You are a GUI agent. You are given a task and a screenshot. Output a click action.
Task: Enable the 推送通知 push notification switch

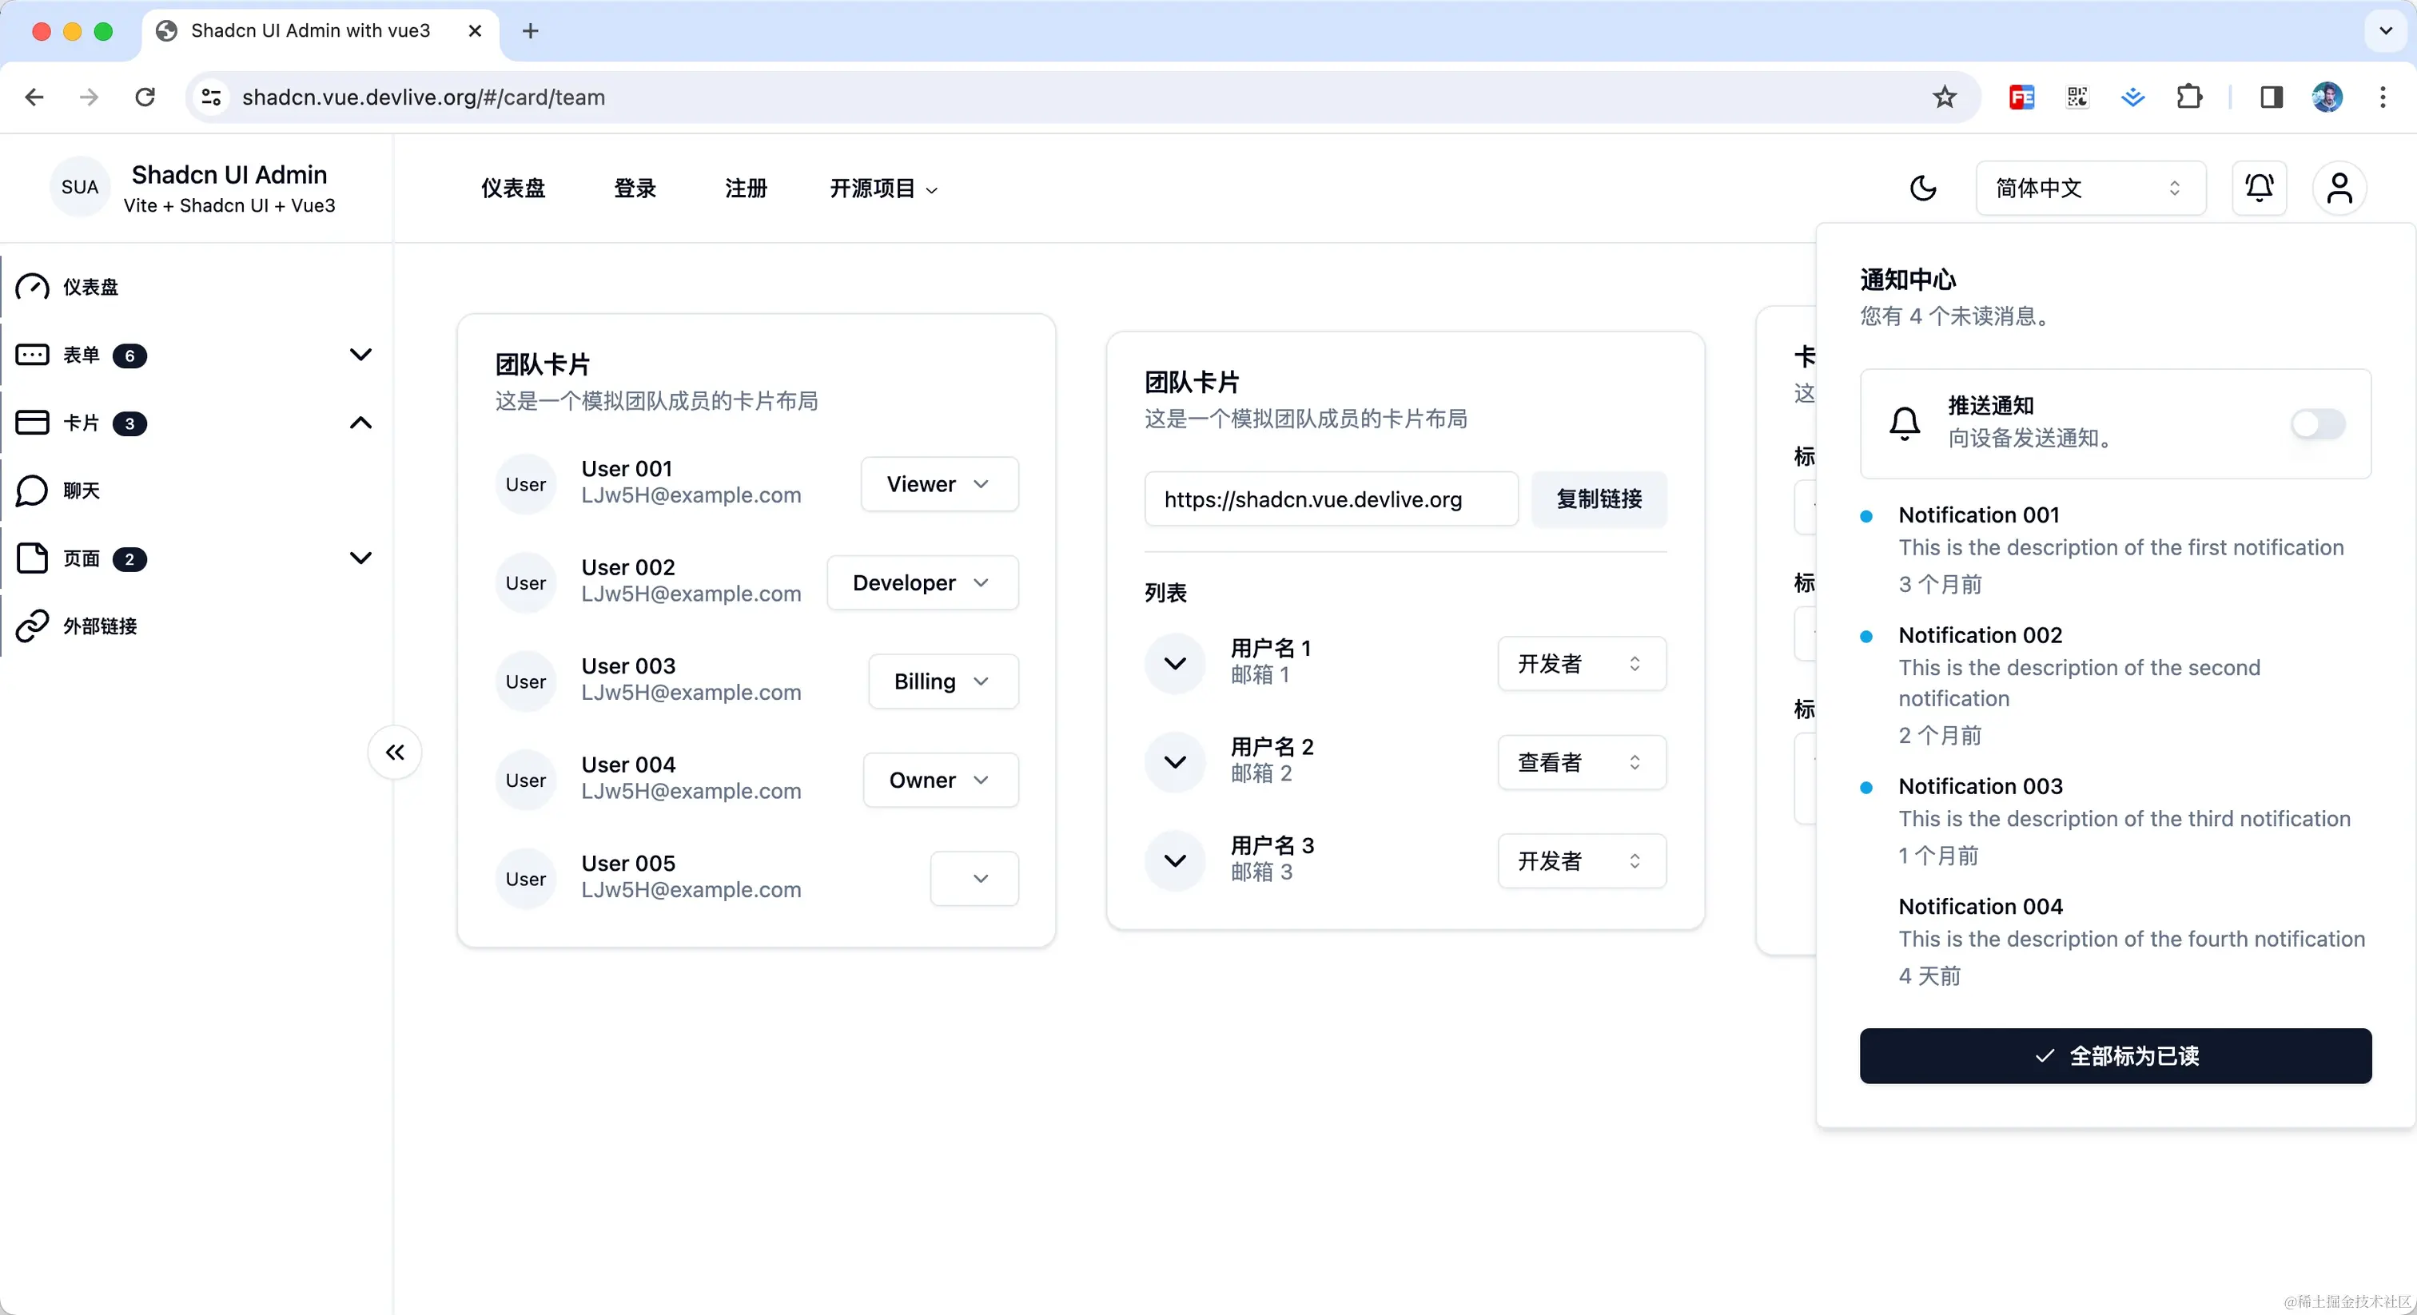[2316, 424]
